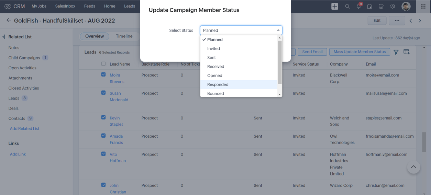
Task: Click the Service Status column header
Action: click(306, 64)
